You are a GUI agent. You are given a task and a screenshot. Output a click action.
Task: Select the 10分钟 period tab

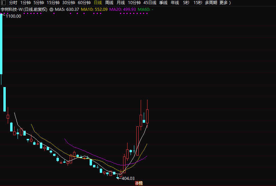coord(134,3)
